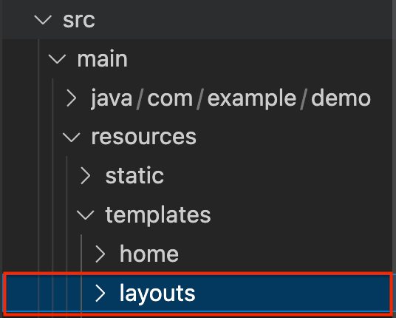Click empty space in the static row
This screenshot has height=318, width=396.
(278, 176)
